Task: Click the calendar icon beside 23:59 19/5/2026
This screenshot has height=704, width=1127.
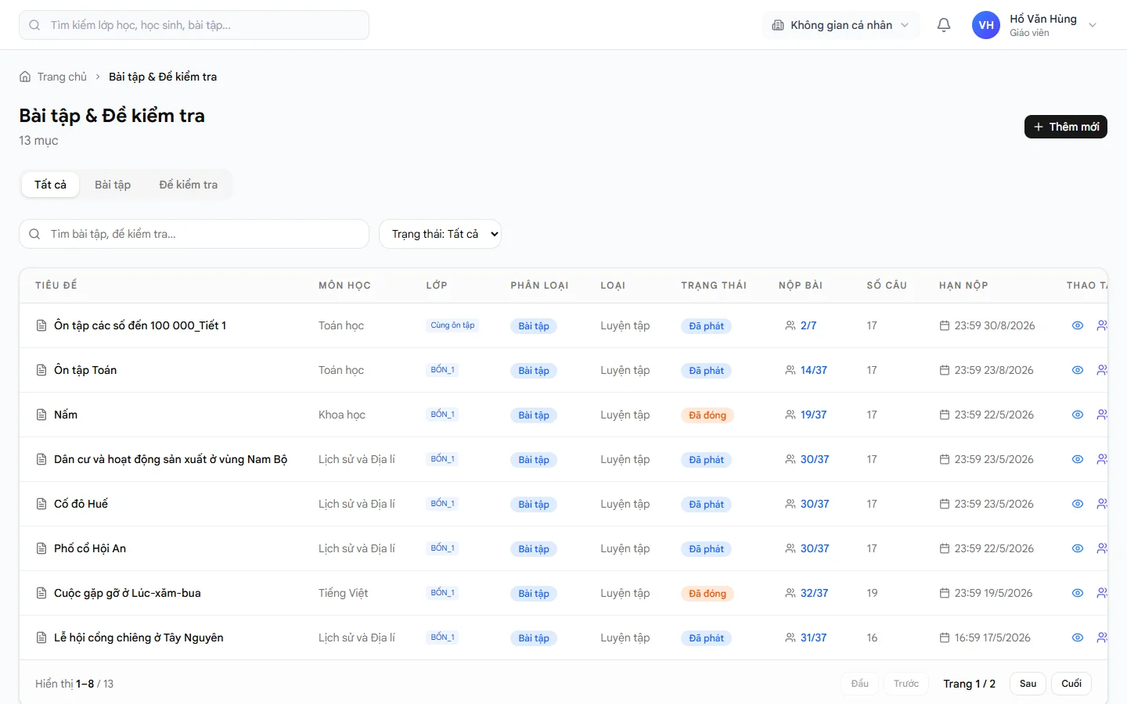Action: point(945,593)
